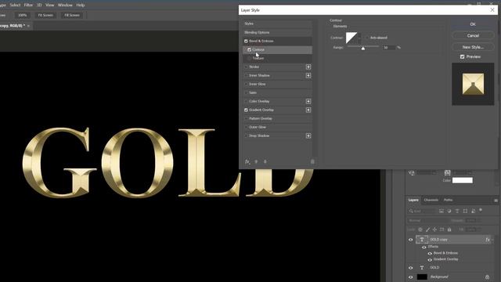Click the Contour Range slider handle
The image size is (501, 282).
tap(363, 48)
